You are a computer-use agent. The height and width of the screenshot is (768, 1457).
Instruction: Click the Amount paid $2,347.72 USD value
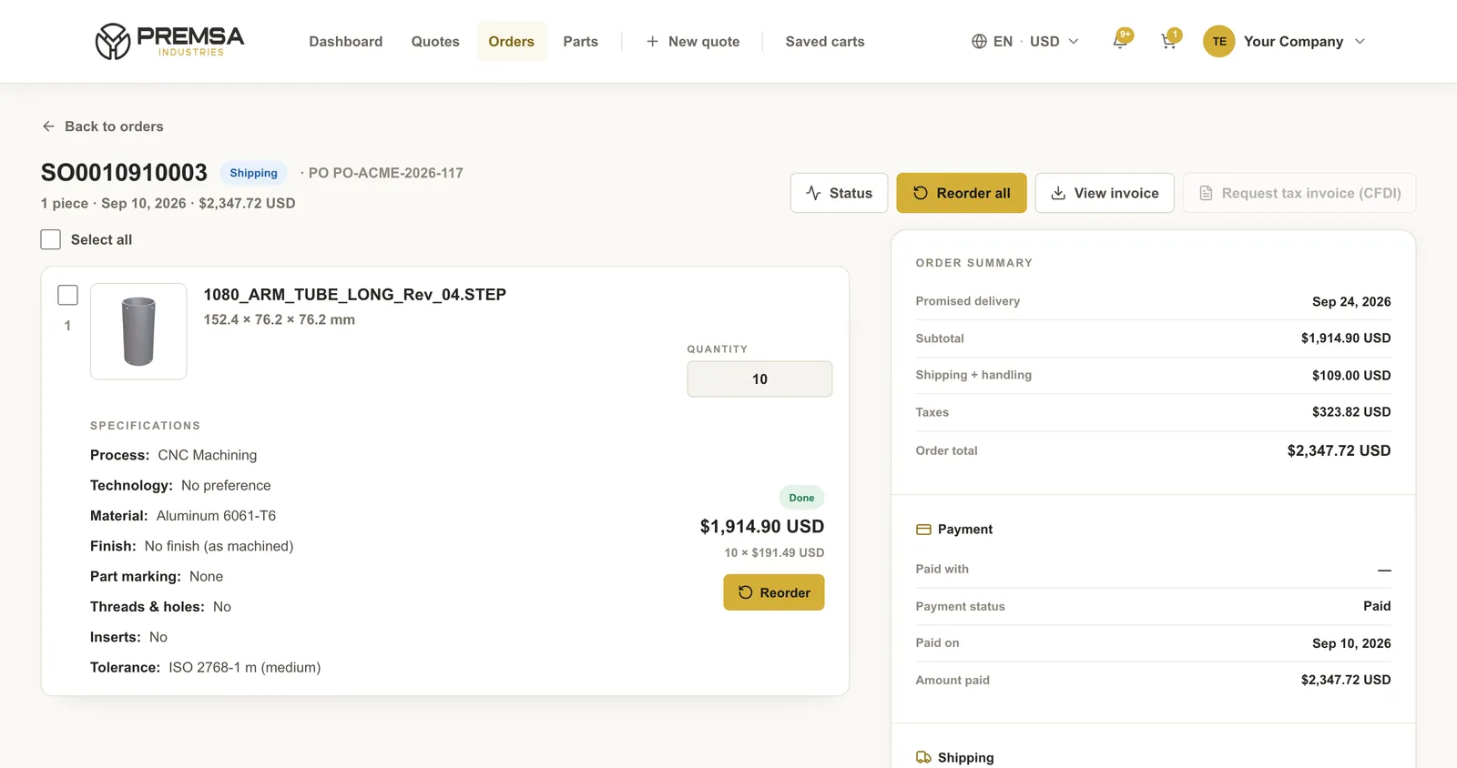(1346, 680)
